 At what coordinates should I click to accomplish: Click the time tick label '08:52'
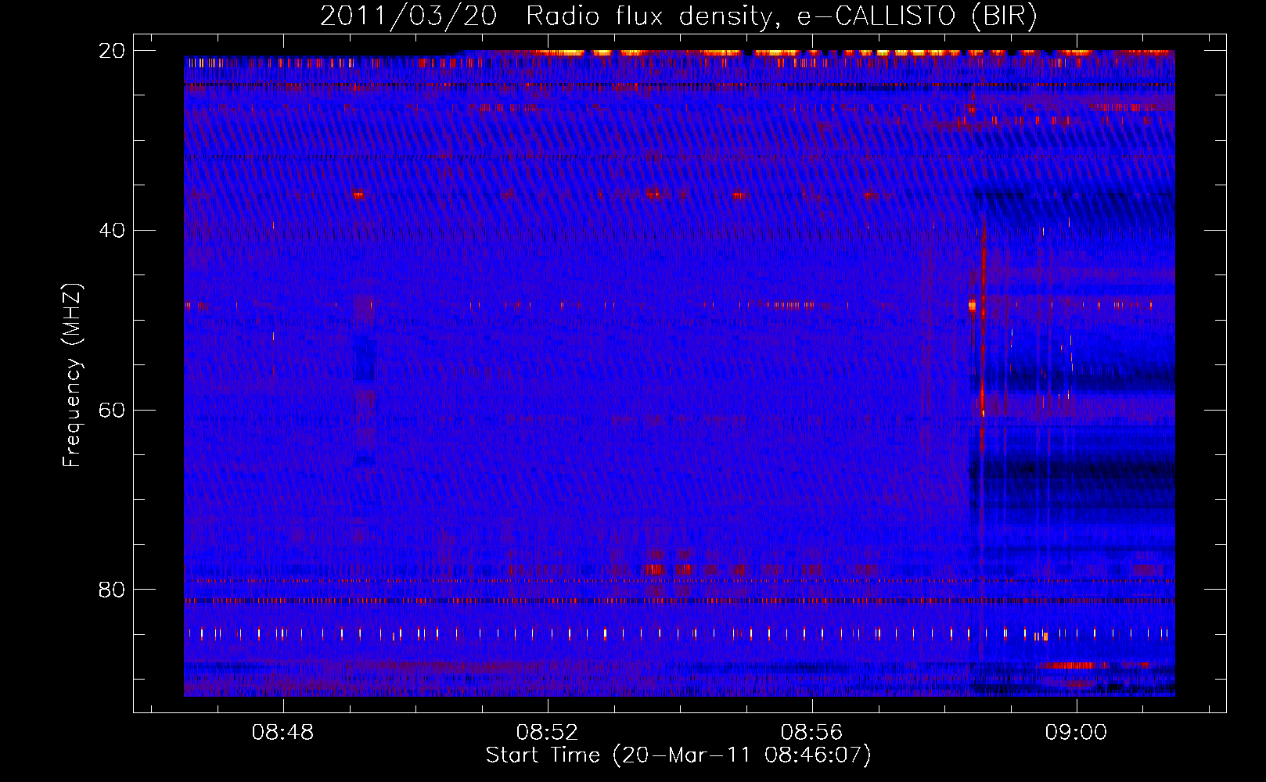coord(547,732)
